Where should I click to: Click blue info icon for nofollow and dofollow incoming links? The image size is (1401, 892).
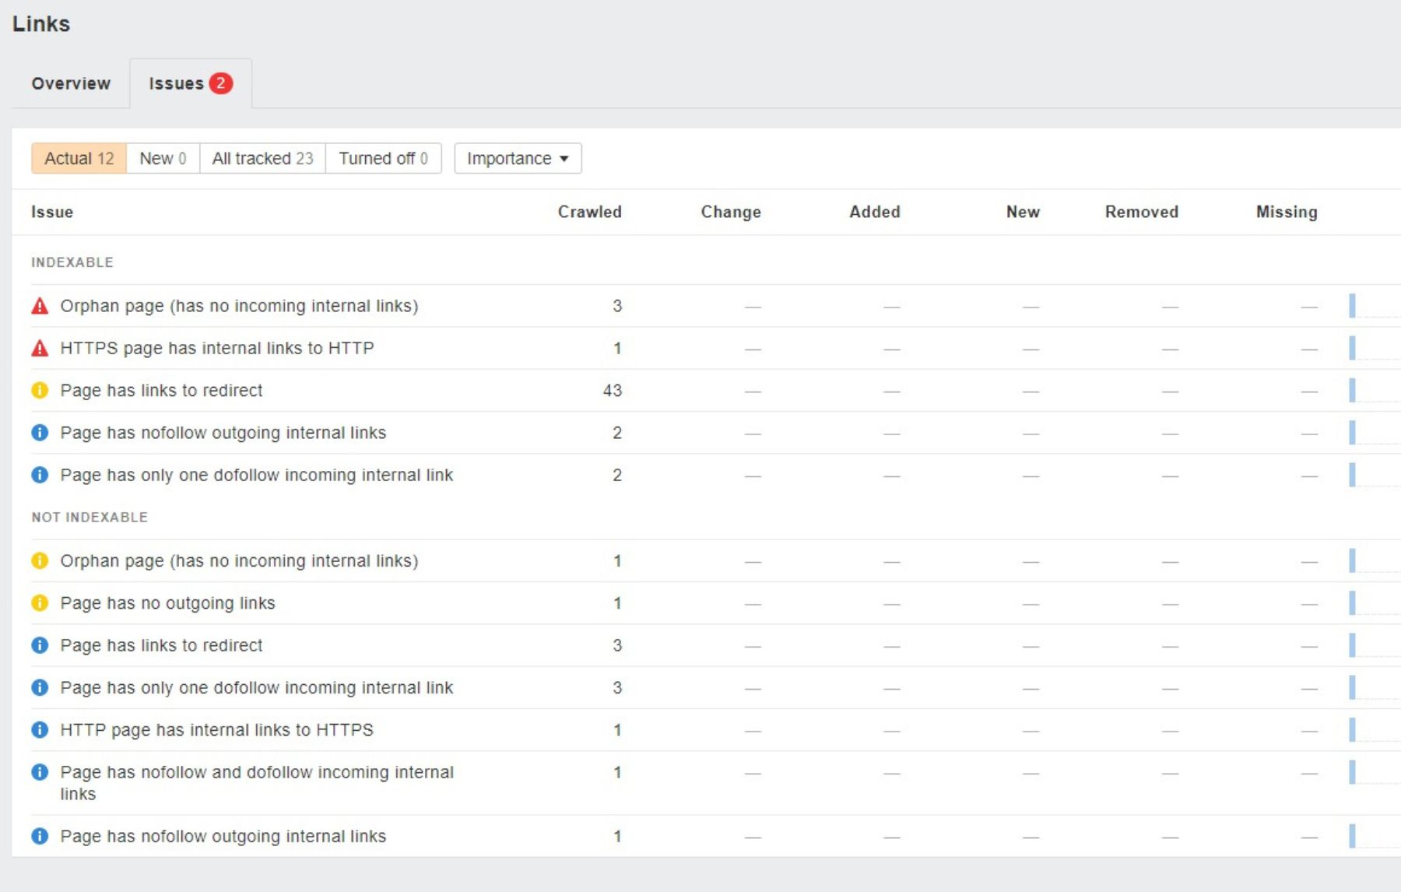(x=40, y=772)
